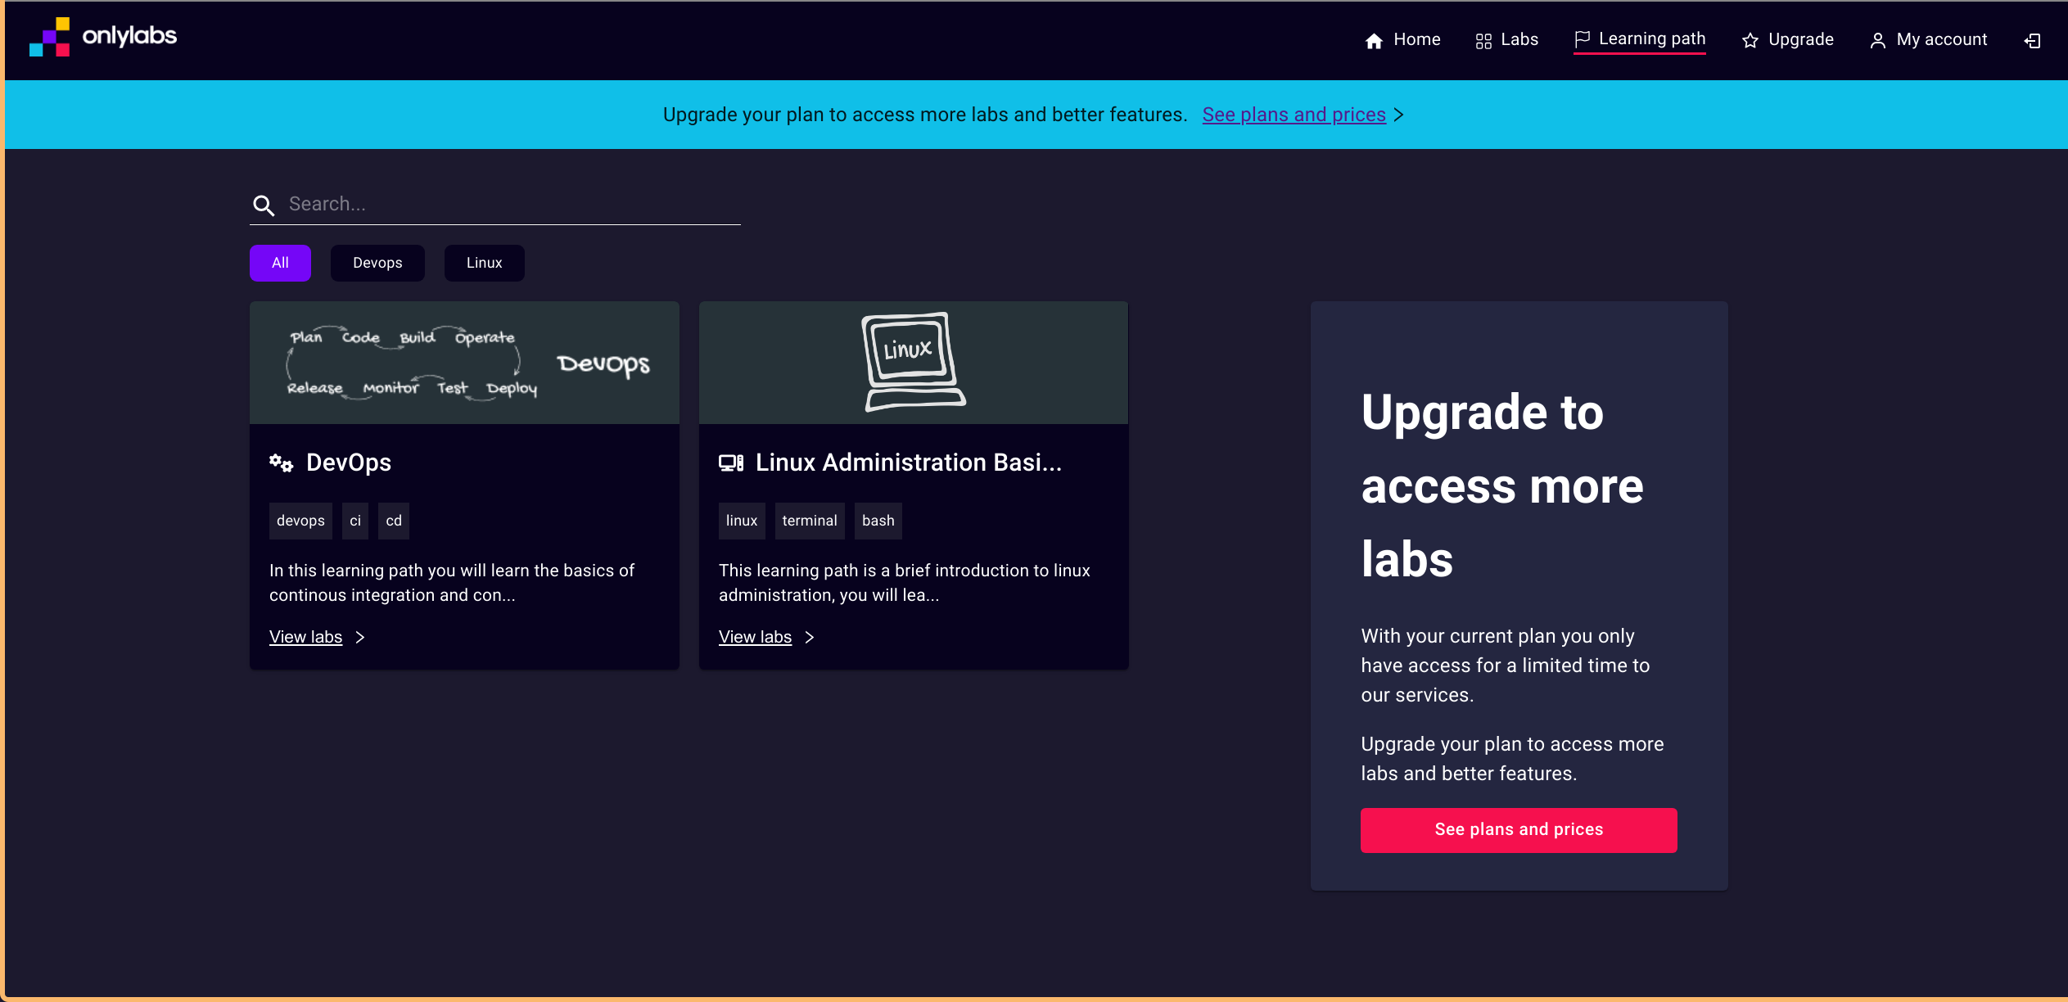Image resolution: width=2068 pixels, height=1002 pixels.
Task: Open View labs for Linux Administration
Action: tap(755, 637)
